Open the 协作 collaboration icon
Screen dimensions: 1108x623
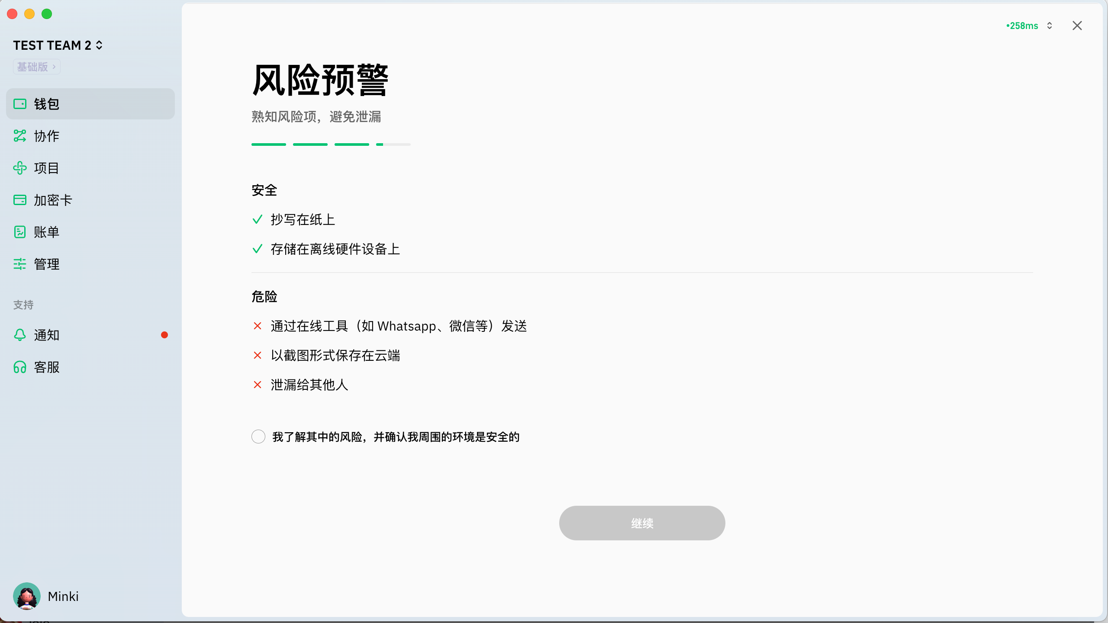[20, 136]
